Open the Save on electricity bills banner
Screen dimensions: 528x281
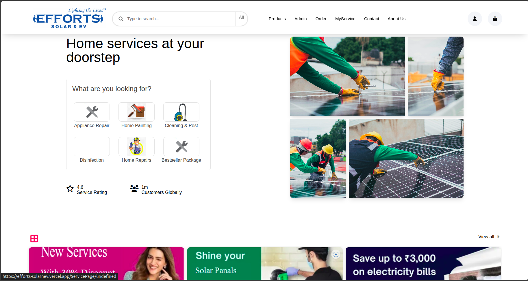423,263
